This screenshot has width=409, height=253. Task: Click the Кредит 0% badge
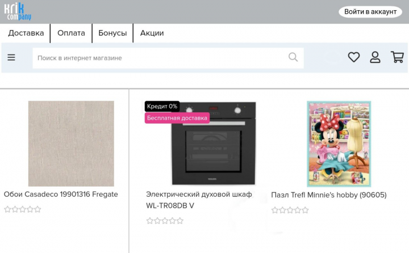pyautogui.click(x=162, y=106)
